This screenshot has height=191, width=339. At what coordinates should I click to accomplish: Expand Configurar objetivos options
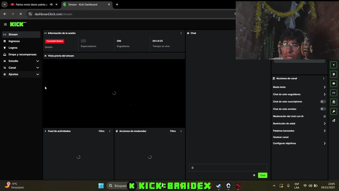[x=325, y=144]
